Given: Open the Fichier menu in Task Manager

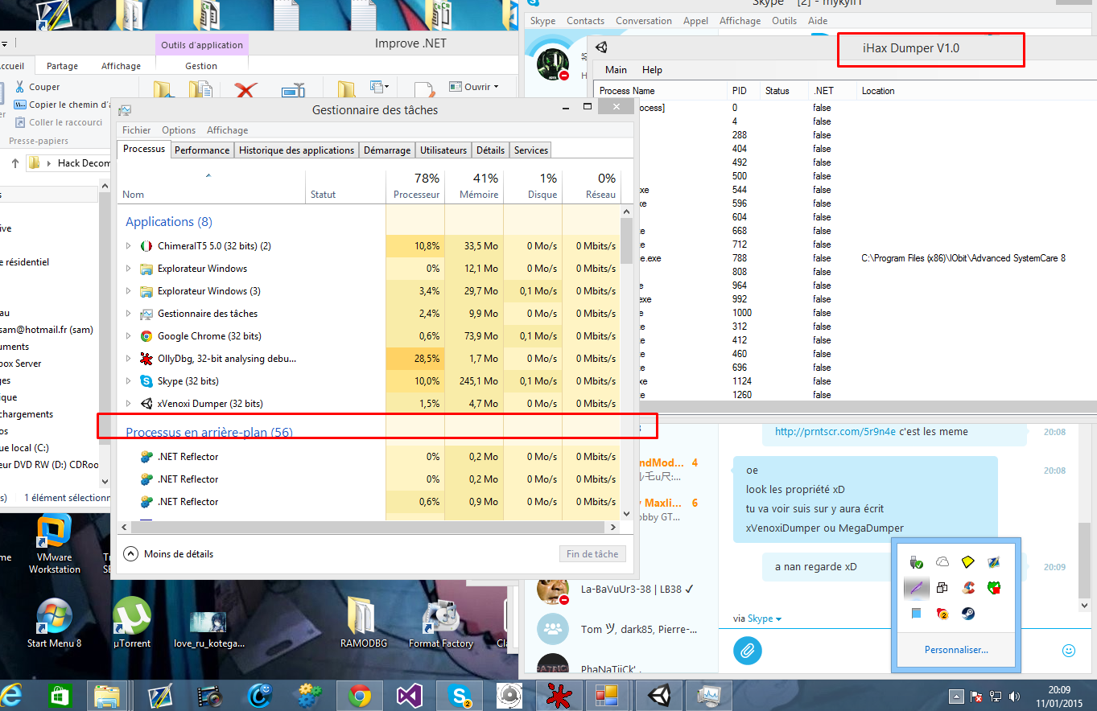Looking at the screenshot, I should [137, 130].
